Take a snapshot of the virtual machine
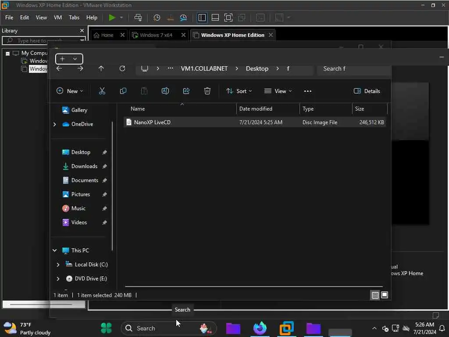This screenshot has width=449, height=337. 157,18
